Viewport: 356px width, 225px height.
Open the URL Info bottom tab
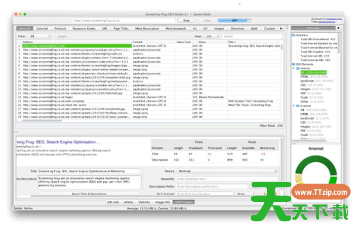coord(113,202)
